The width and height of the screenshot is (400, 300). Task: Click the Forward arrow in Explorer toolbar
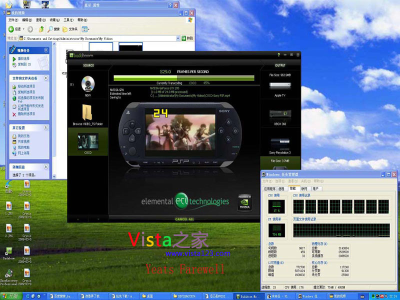(x=30, y=29)
